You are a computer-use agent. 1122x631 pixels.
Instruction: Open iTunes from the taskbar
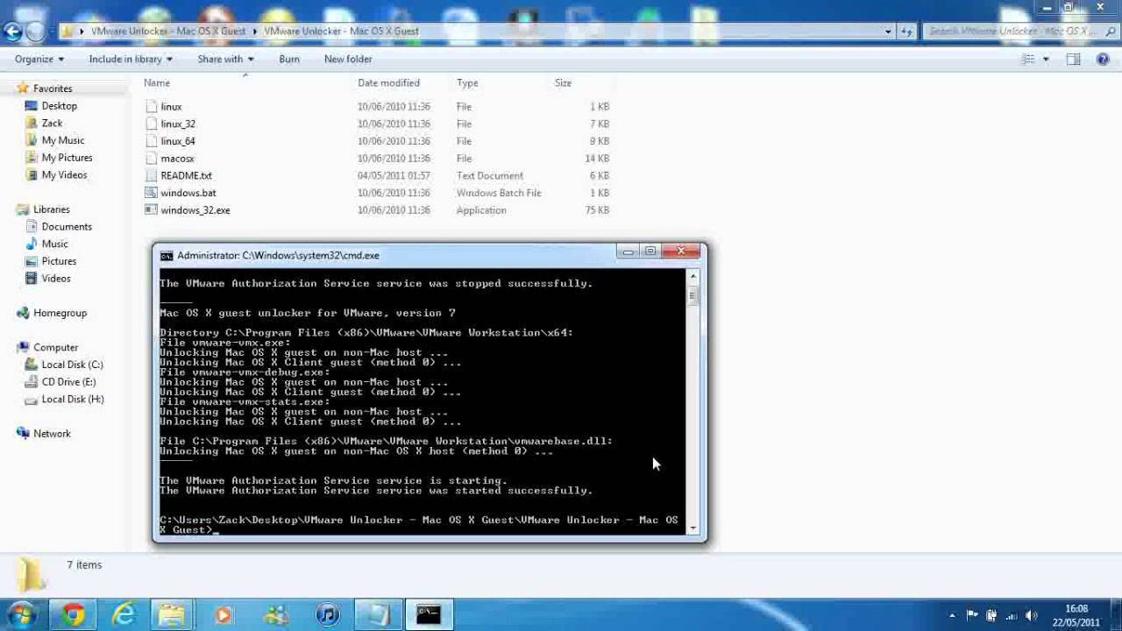[327, 614]
